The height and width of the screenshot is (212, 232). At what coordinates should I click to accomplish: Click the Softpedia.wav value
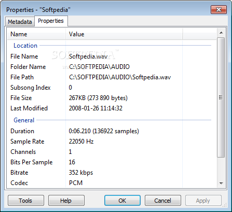tap(88, 56)
